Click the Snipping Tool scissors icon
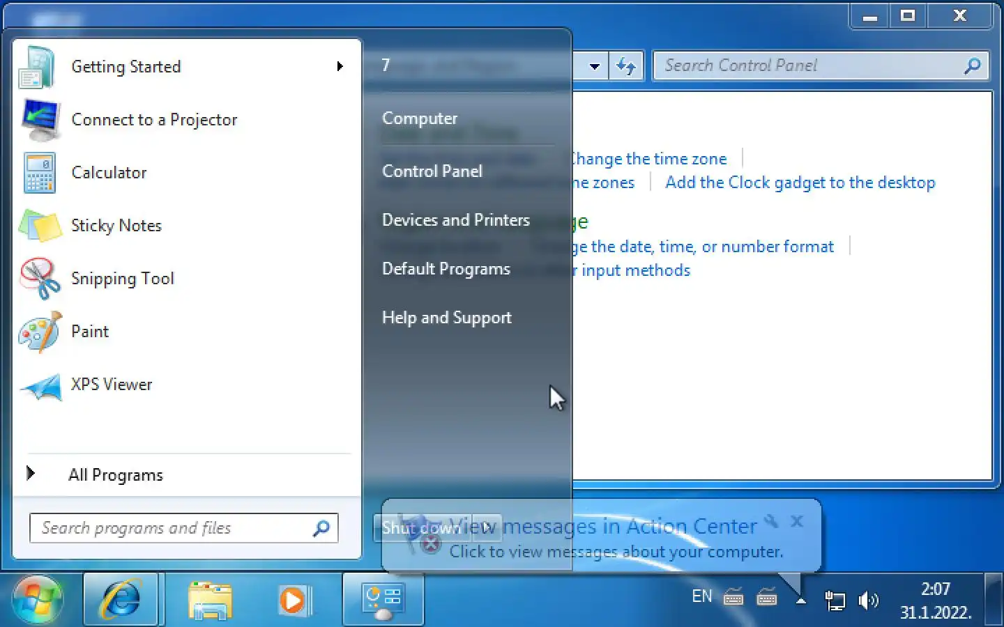The height and width of the screenshot is (627, 1004). 40,279
